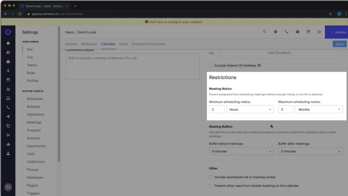Click the Conference Details text area
The image size is (348, 196).
point(132,66)
